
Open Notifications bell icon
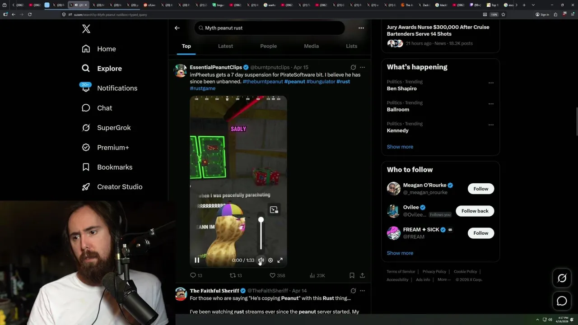(86, 88)
